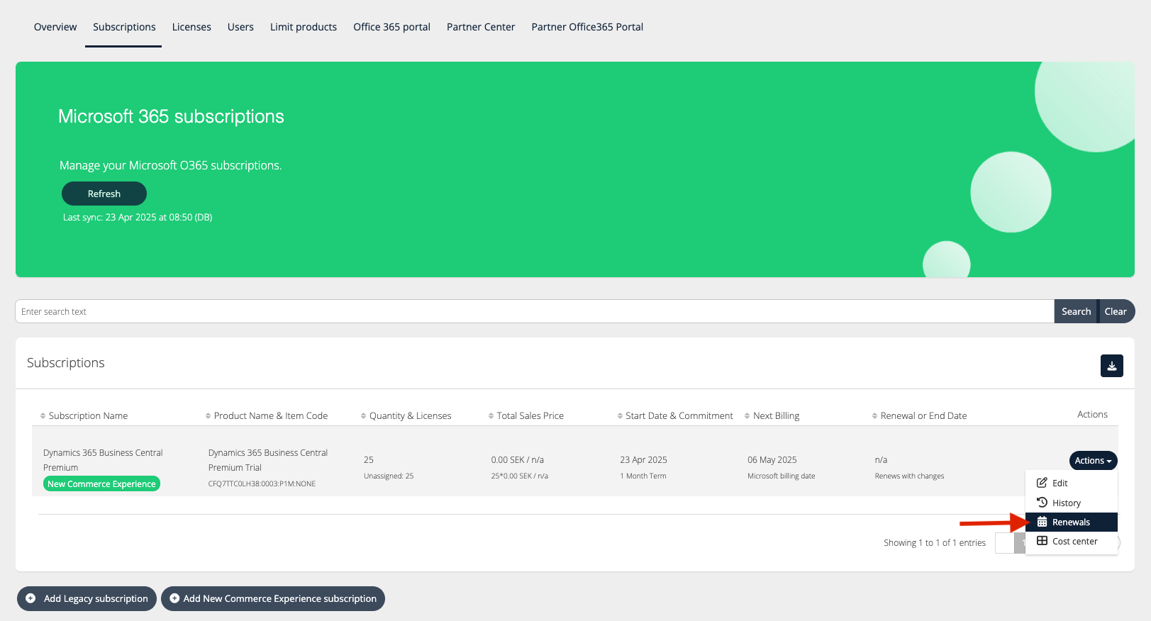Image resolution: width=1151 pixels, height=621 pixels.
Task: Click the Search button
Action: [x=1076, y=311]
